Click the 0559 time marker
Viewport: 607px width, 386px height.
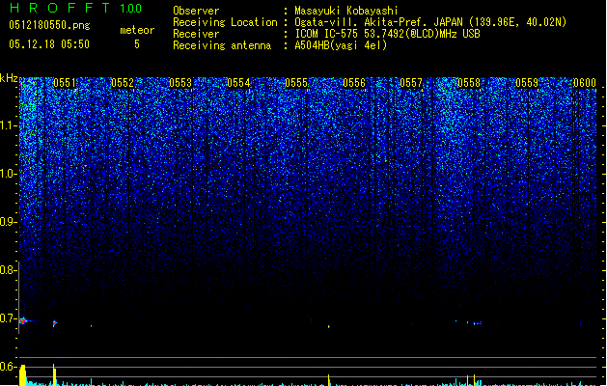pyautogui.click(x=527, y=83)
